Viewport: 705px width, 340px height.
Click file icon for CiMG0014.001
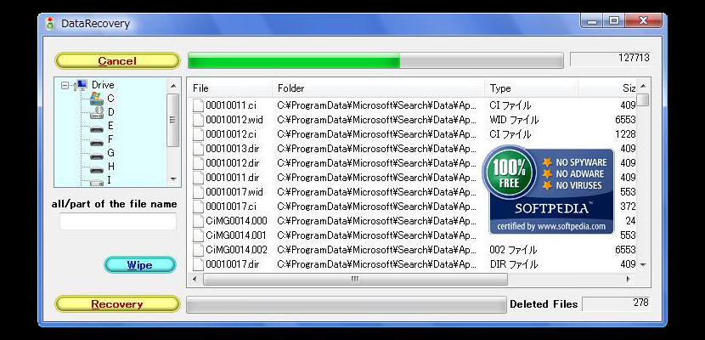[x=198, y=235]
